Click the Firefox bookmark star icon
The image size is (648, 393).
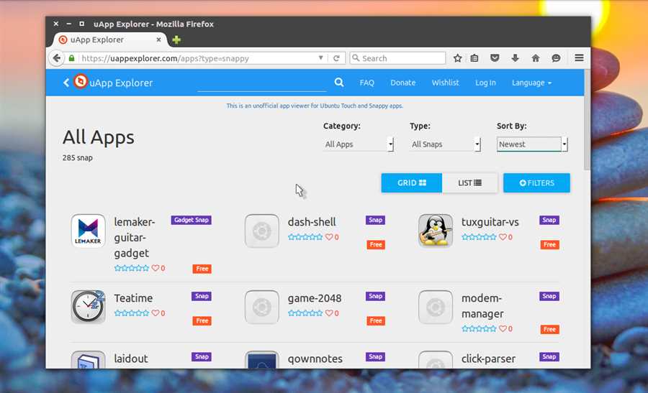pyautogui.click(x=457, y=58)
